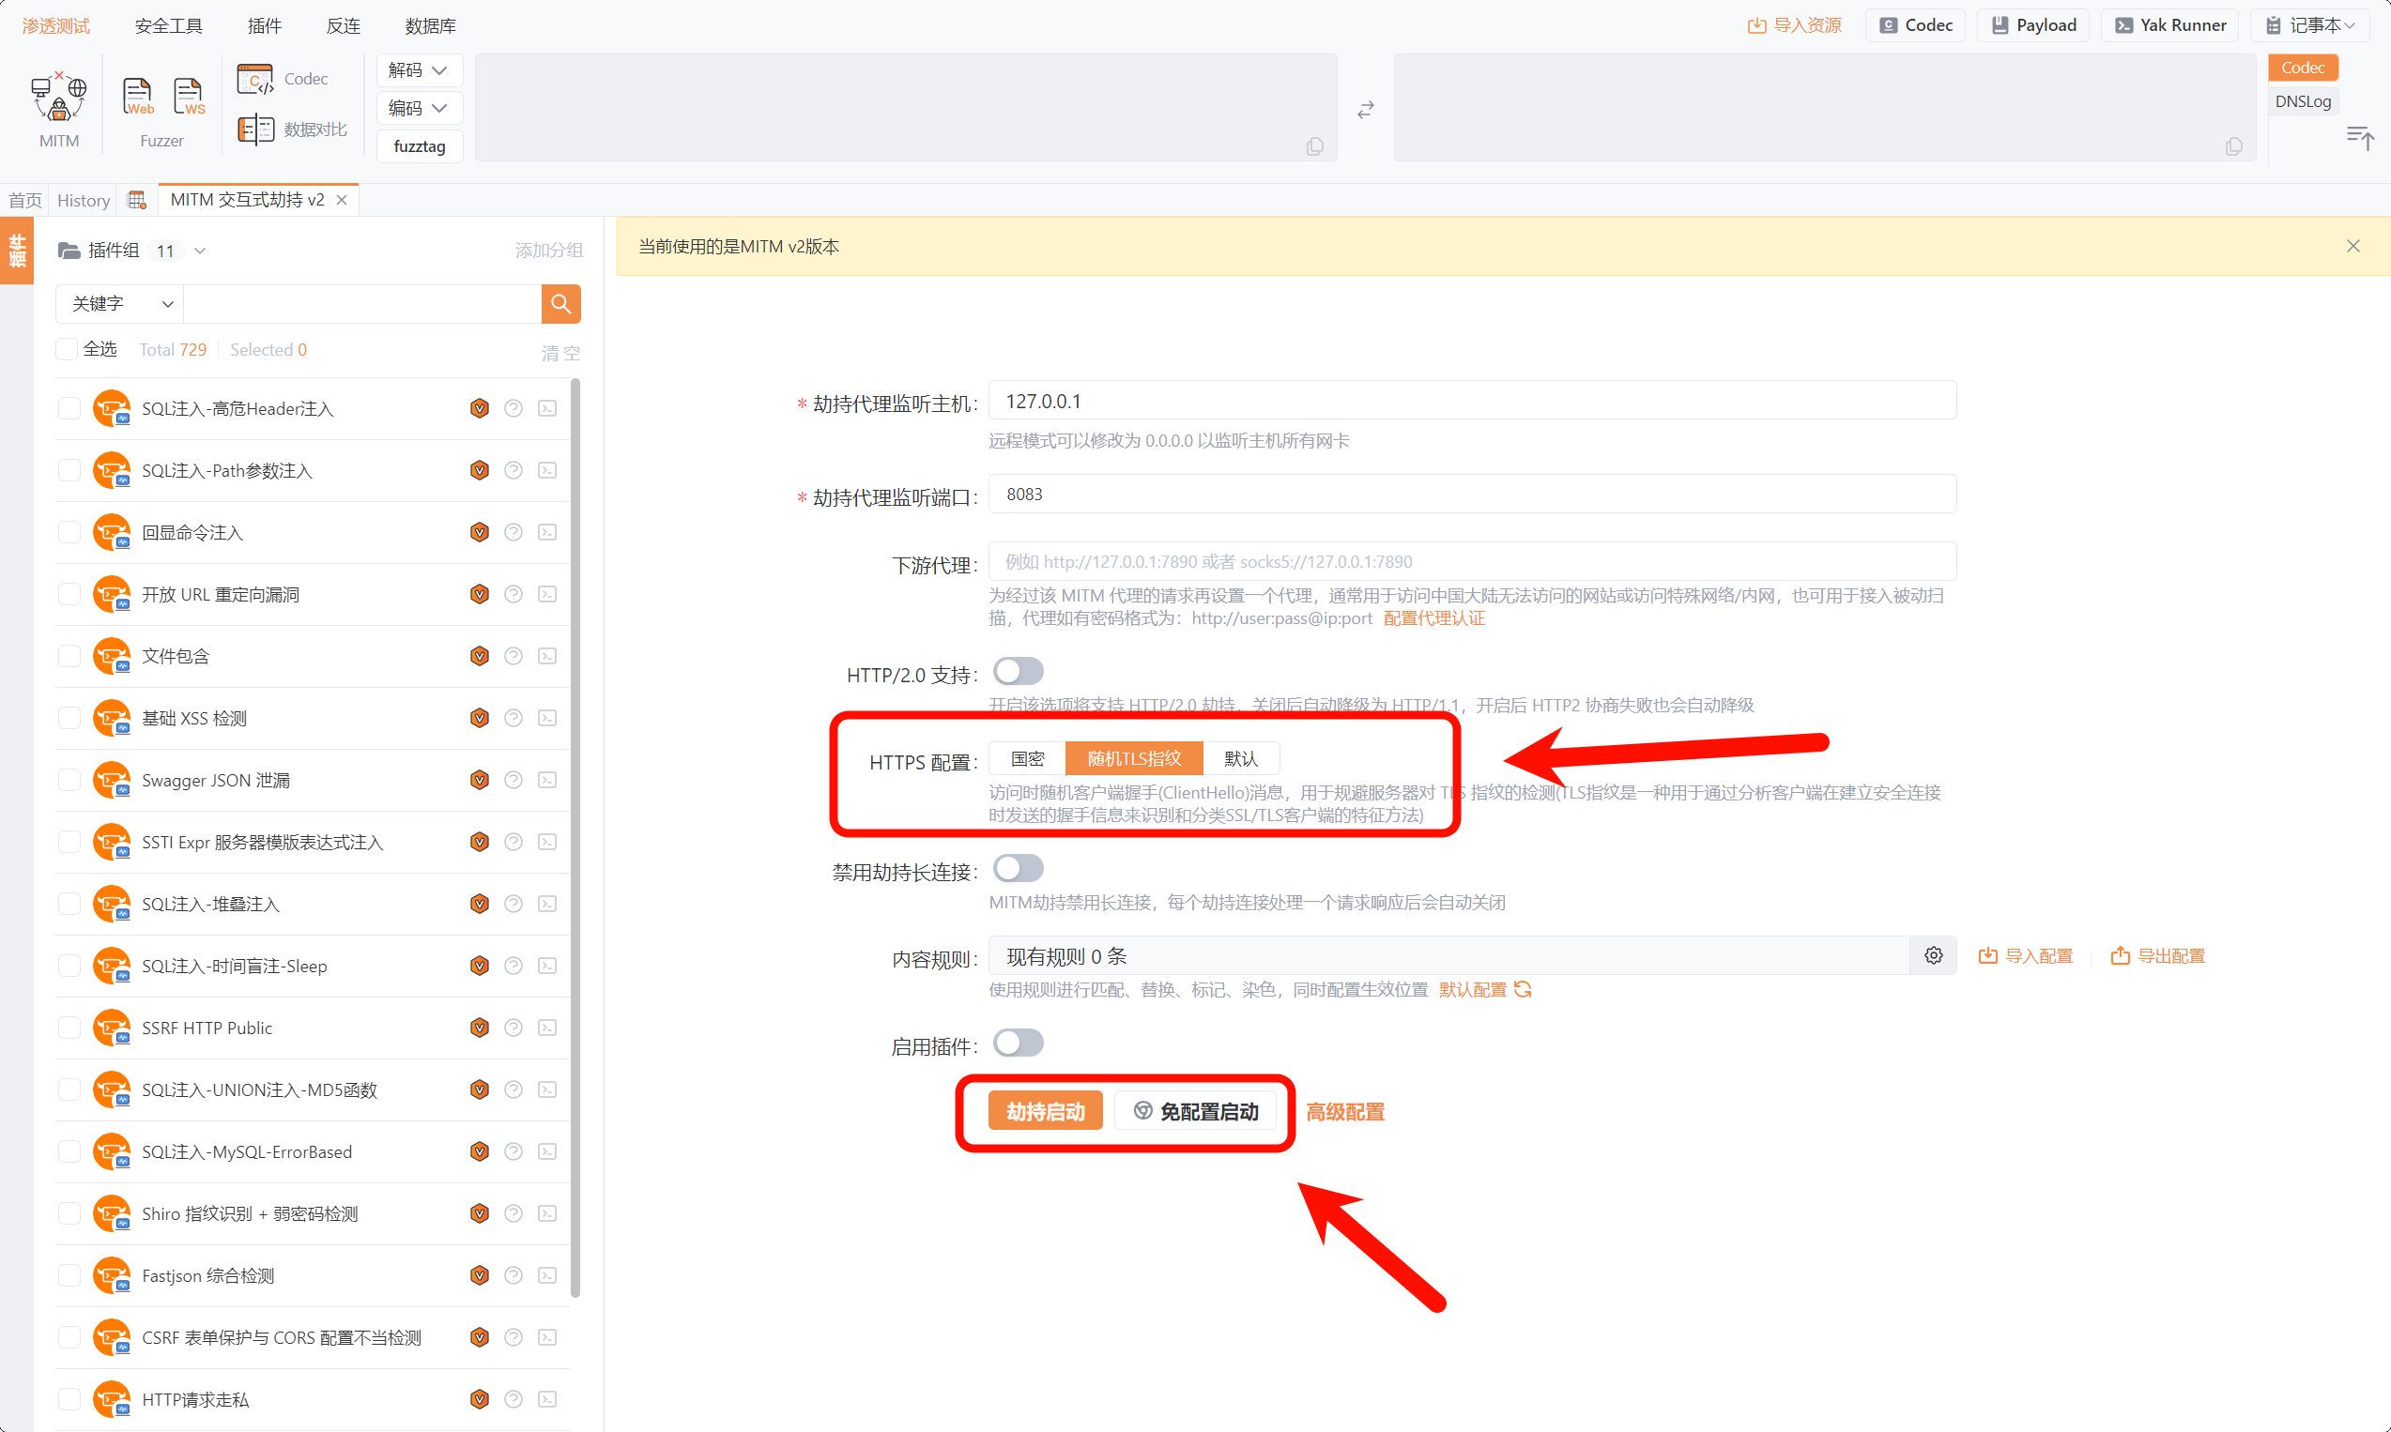This screenshot has height=1432, width=2391.
Task: Open terminal icon for 回显命令注入 plugin
Action: (x=547, y=533)
